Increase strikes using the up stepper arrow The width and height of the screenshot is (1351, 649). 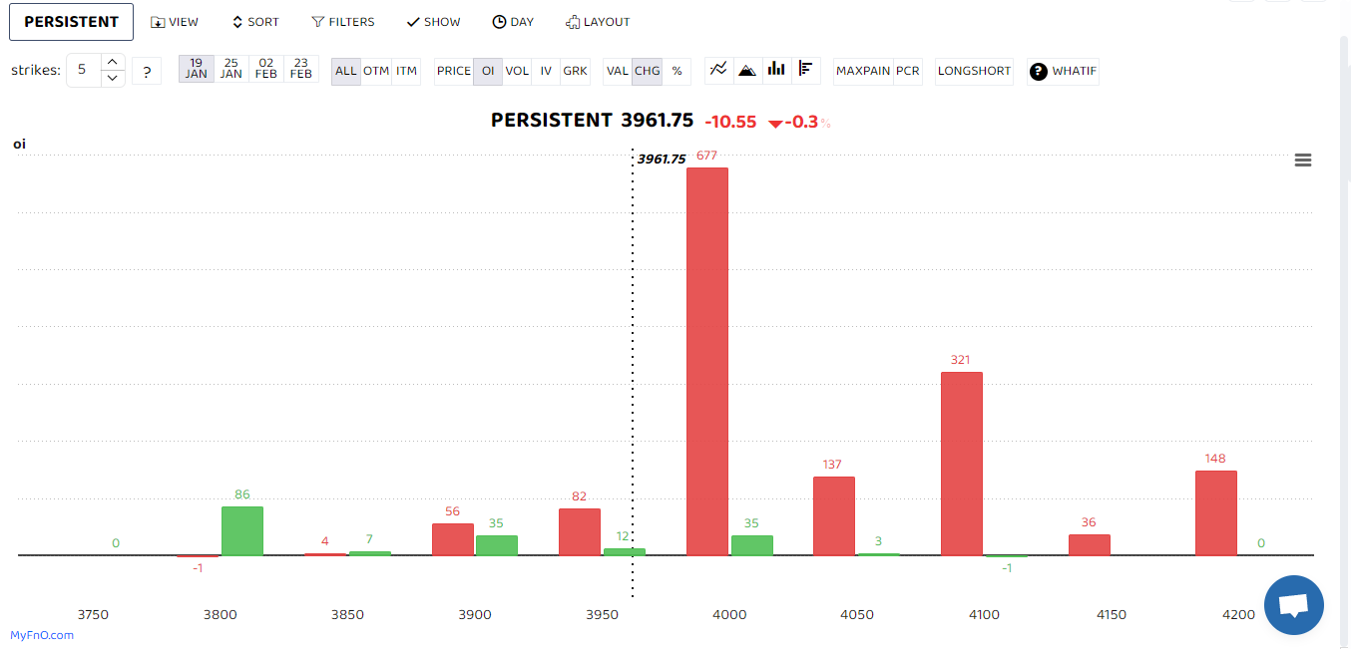click(x=113, y=63)
